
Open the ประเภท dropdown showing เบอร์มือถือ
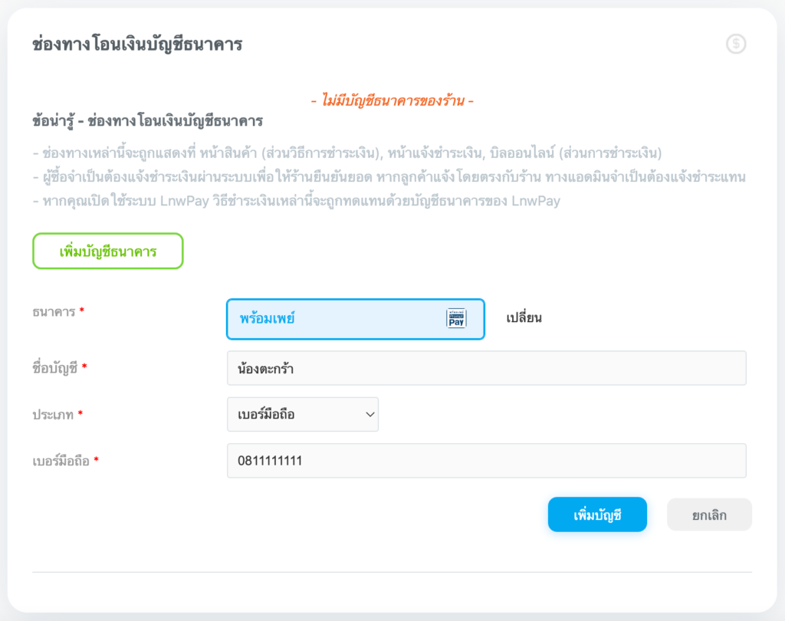pos(303,415)
